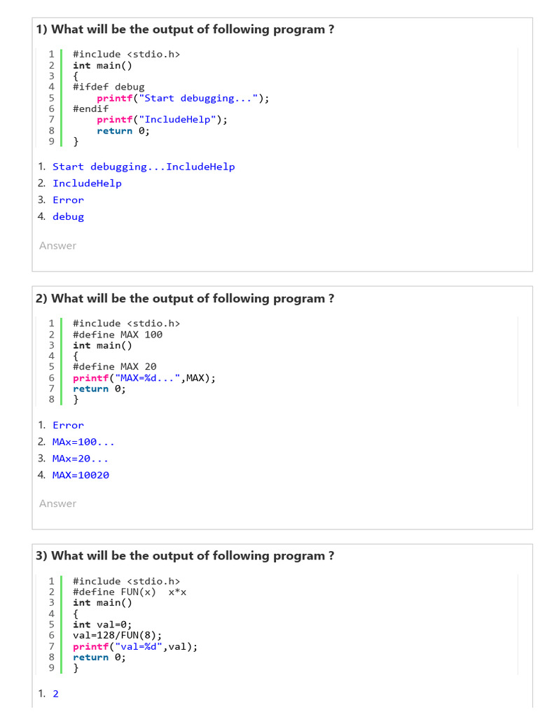Select the "debug" answer option
The image size is (538, 717).
[x=68, y=217]
